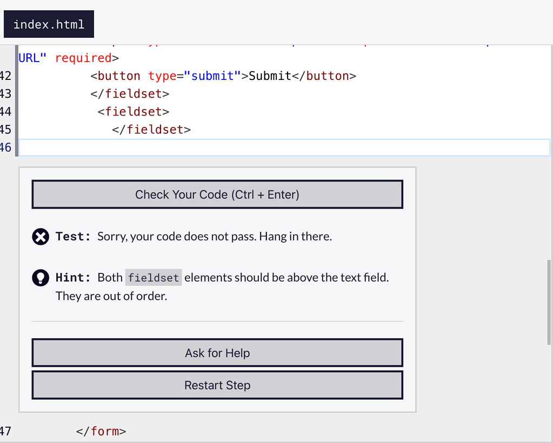
Task: Click the highlighted fieldset word in the hint
Action: pyautogui.click(x=154, y=278)
